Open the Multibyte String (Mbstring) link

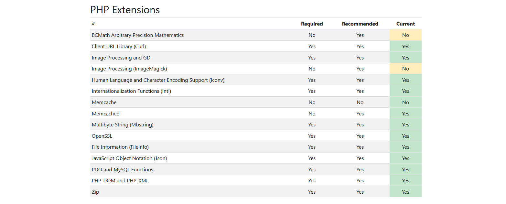123,124
